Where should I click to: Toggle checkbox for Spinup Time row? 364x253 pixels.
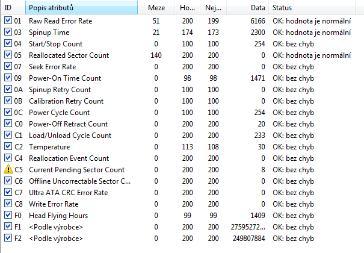coord(8,31)
